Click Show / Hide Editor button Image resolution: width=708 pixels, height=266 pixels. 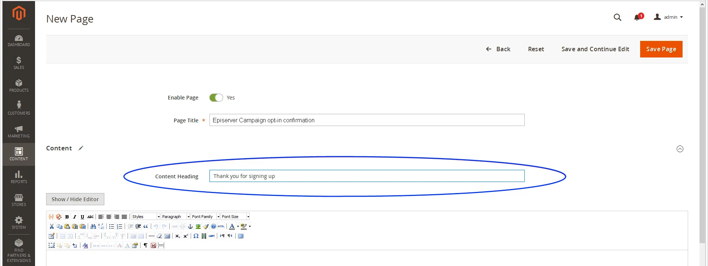(x=75, y=199)
